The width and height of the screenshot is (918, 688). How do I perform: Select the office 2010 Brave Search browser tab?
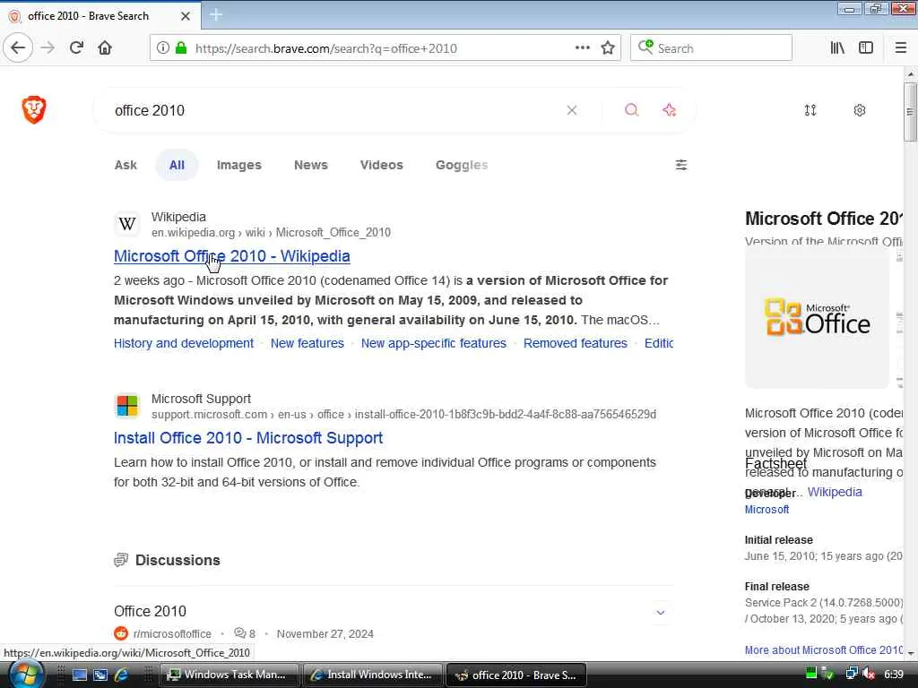pos(100,16)
